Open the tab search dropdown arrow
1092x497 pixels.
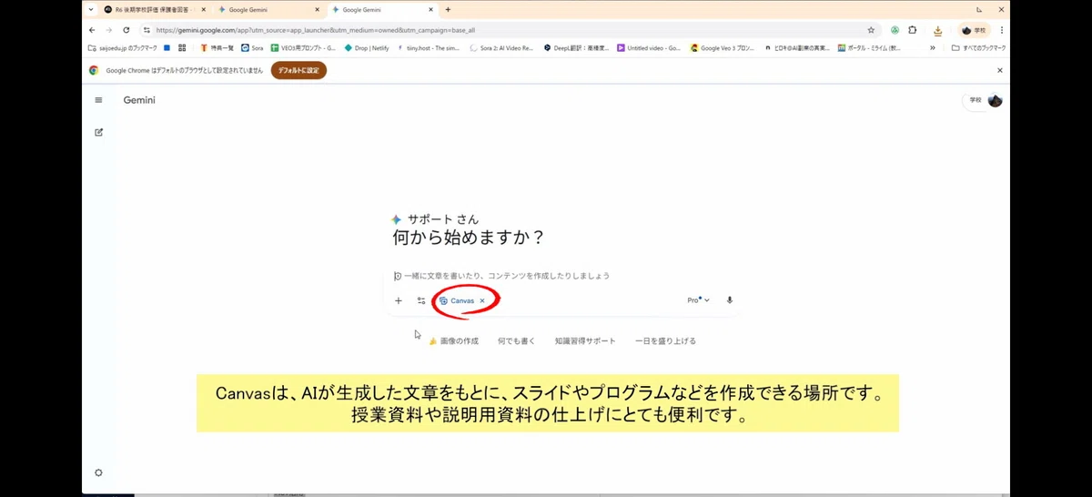point(90,9)
